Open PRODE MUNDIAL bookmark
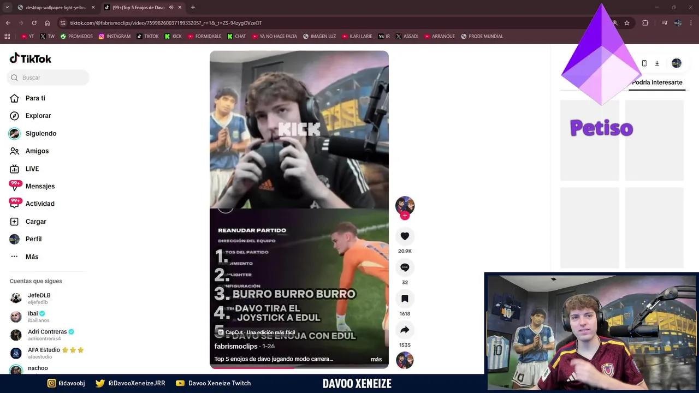699x393 pixels. pyautogui.click(x=482, y=37)
